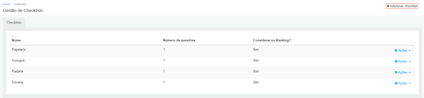Select the Papelaria checklist name
The width and height of the screenshot is (424, 98).
coord(19,49)
